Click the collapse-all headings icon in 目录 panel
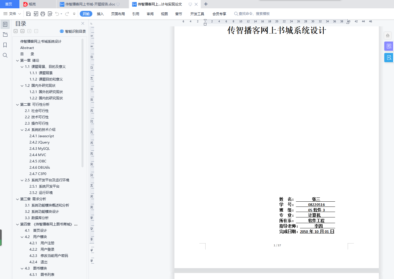 22,31
